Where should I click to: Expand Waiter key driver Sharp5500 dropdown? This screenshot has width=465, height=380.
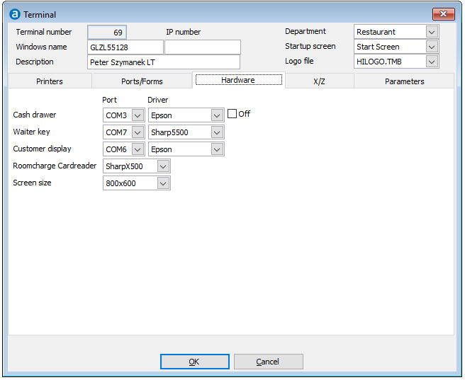tap(217, 132)
